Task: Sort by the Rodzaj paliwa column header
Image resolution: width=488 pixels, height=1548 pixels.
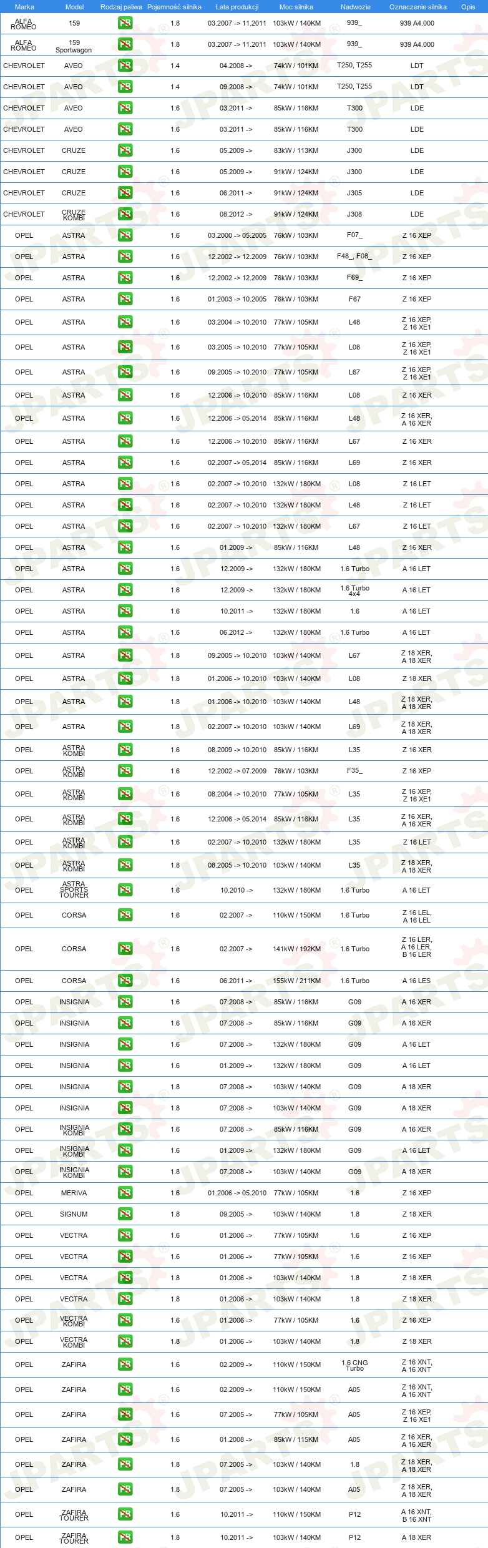Action: coord(121,7)
